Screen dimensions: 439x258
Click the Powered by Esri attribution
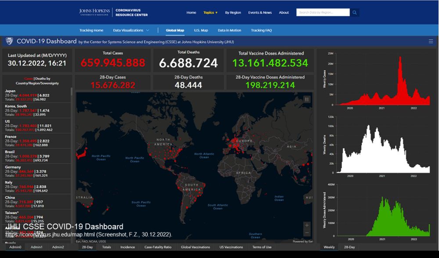(x=302, y=241)
